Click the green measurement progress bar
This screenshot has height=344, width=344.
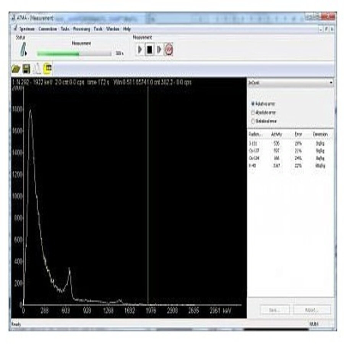[x=75, y=54]
